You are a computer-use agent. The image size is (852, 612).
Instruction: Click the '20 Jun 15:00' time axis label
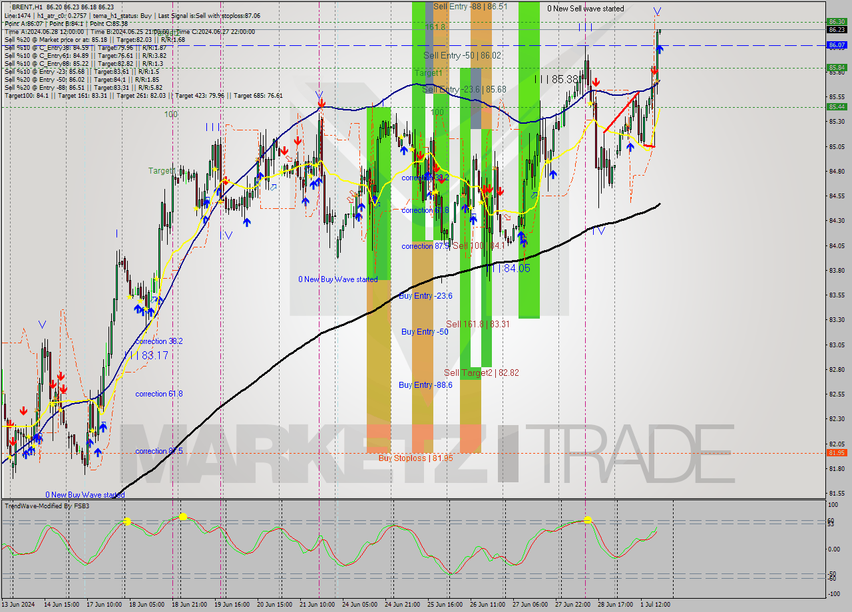pos(274,605)
